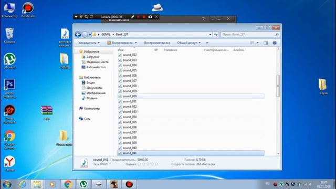Select the Driver Booster desktop shortcut
The width and height of the screenshot is (336, 189).
[9, 114]
